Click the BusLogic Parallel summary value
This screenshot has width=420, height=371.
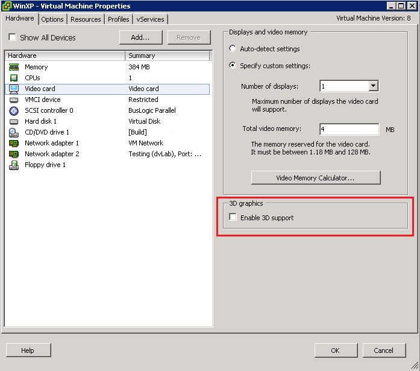pos(152,110)
